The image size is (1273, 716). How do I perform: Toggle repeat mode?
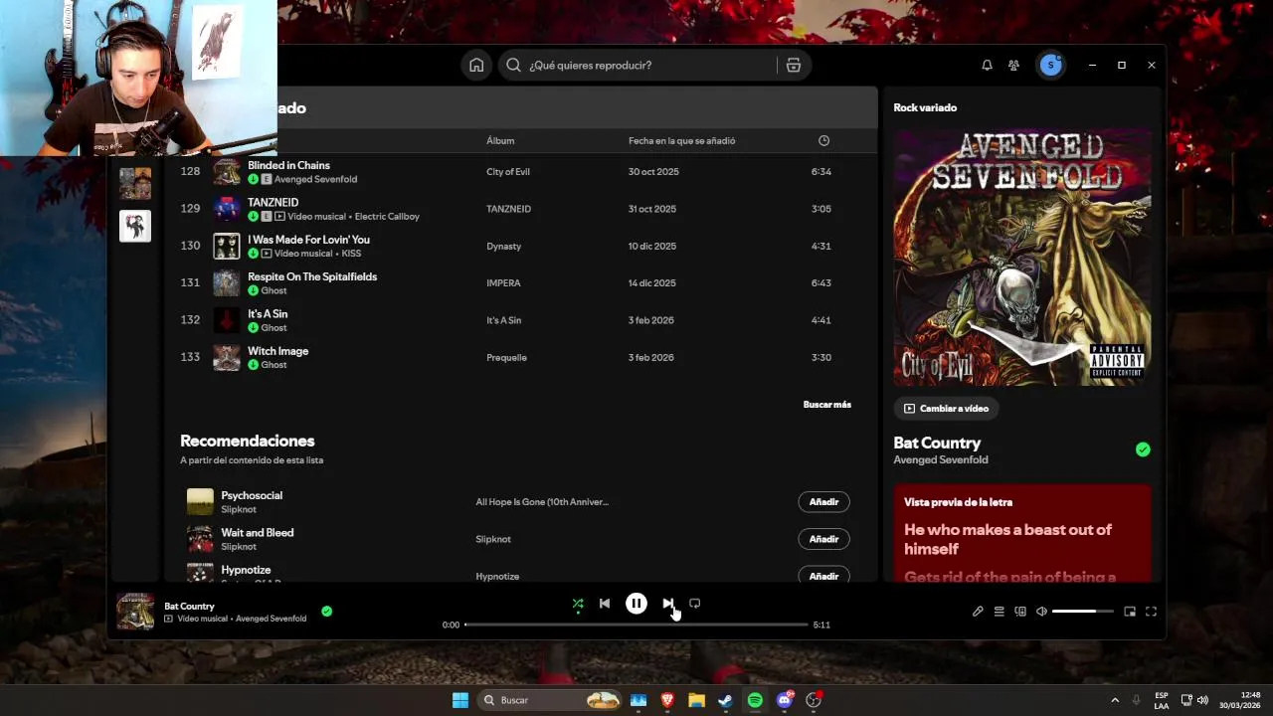pyautogui.click(x=694, y=604)
